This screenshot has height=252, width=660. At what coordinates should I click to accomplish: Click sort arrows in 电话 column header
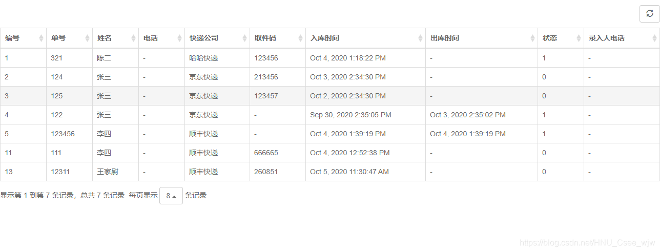click(179, 38)
